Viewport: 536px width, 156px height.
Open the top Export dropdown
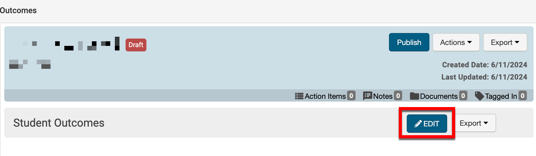(505, 42)
